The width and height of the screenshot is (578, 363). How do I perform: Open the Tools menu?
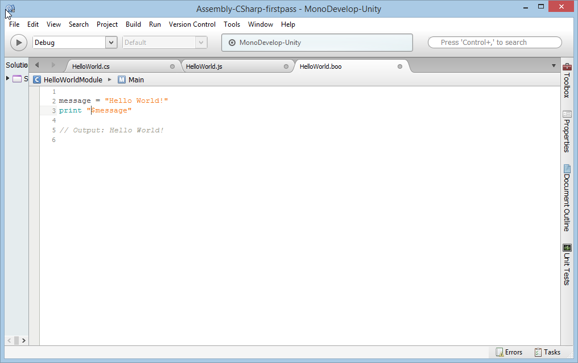(x=232, y=24)
